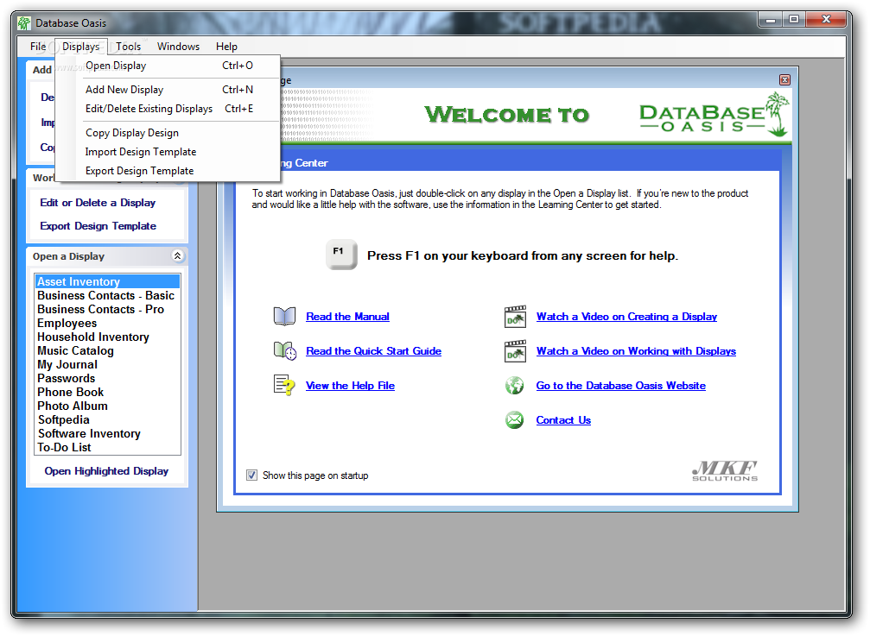Click the Quick Start Guide book icon
870x636 pixels.
(285, 350)
